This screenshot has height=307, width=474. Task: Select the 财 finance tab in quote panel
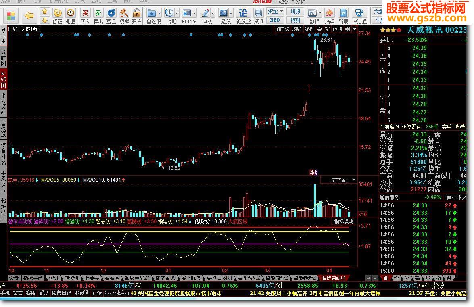[448, 278]
